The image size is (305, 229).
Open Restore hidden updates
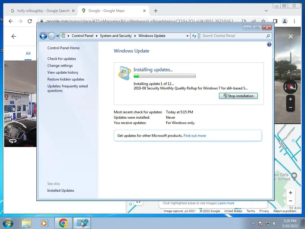[x=66, y=79]
